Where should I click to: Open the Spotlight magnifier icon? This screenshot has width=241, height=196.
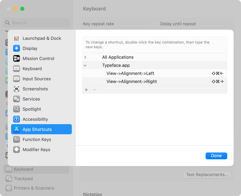click(x=17, y=109)
